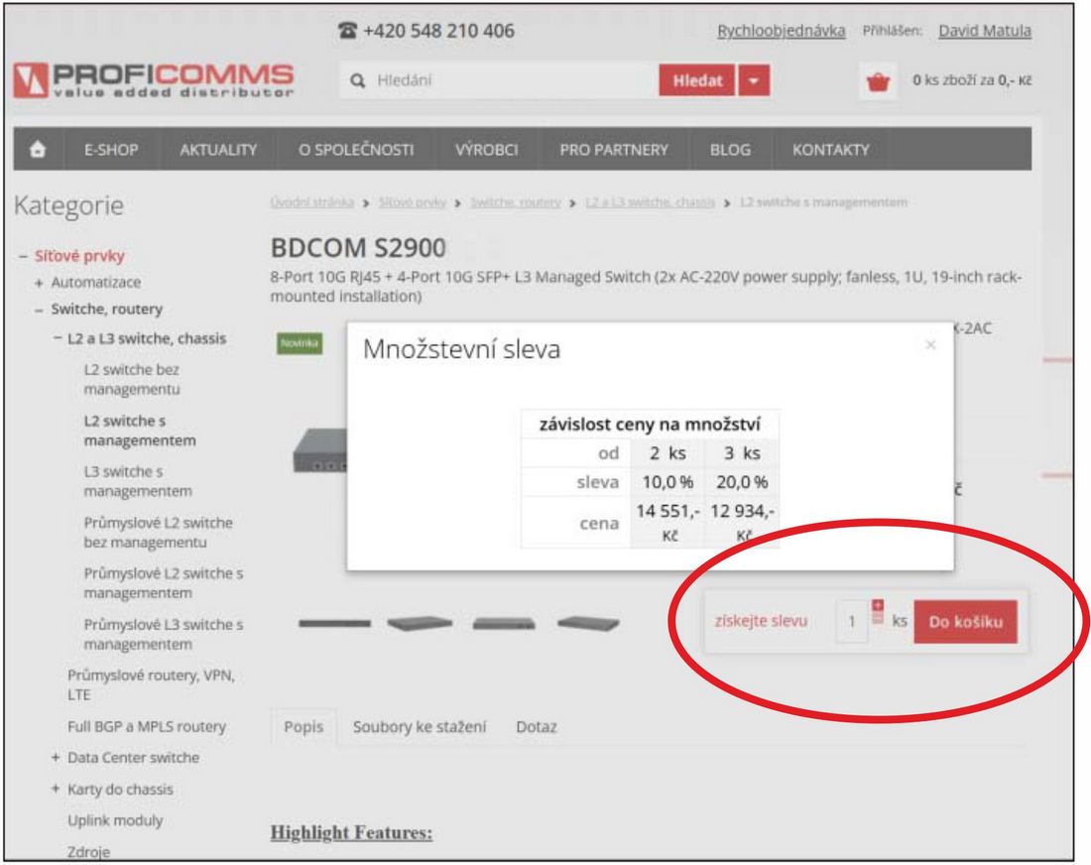
Task: Open the shopping basket icon
Action: point(877,81)
